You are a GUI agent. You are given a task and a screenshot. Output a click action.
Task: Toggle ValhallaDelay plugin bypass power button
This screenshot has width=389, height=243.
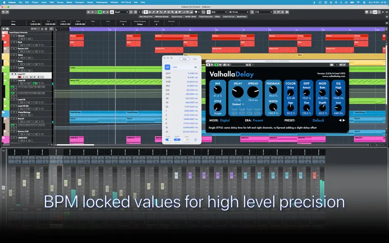point(208,65)
